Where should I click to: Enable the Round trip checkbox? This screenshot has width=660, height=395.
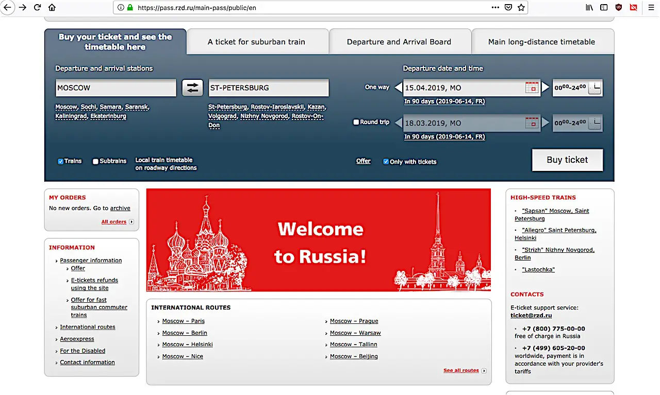click(x=356, y=123)
